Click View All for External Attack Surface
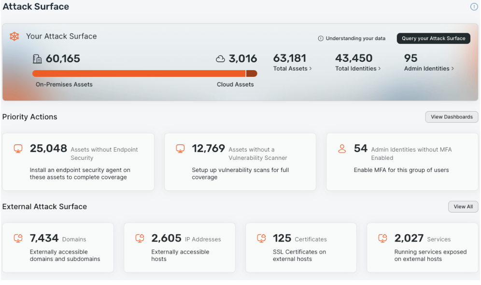The image size is (481, 285). (463, 207)
